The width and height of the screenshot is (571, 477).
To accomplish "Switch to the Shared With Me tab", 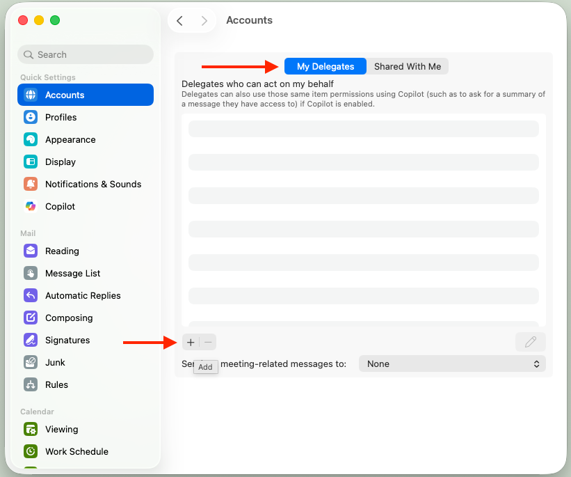I will click(x=408, y=66).
